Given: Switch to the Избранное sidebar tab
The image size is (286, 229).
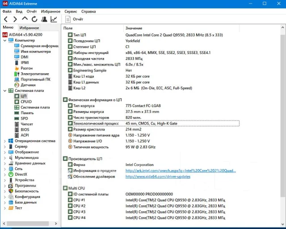Looking at the screenshot, I should tap(29, 28).
